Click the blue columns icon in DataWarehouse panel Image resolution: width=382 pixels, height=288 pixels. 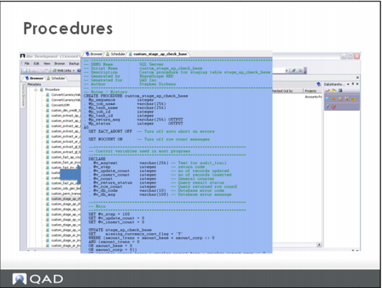point(327,99)
